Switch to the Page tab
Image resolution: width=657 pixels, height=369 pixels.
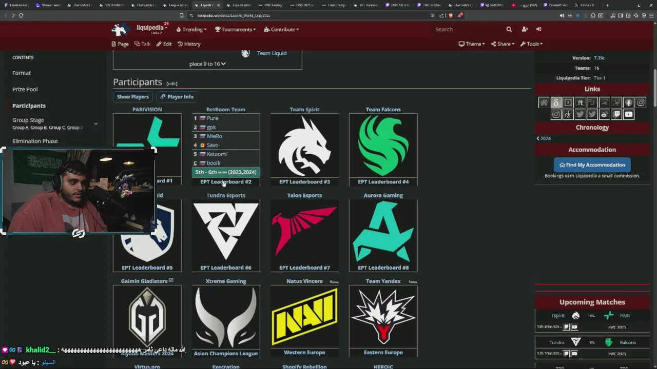[x=120, y=44]
